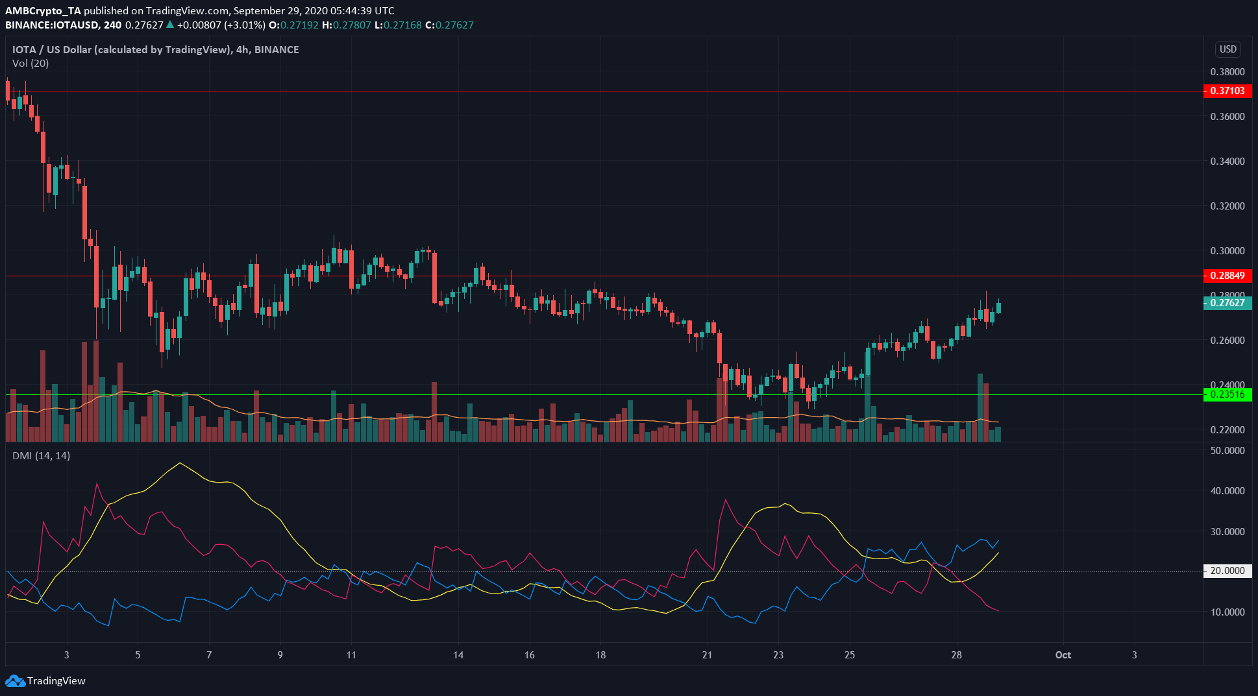The width and height of the screenshot is (1258, 696).
Task: Click the red 0.28849 price label
Action: (1227, 276)
